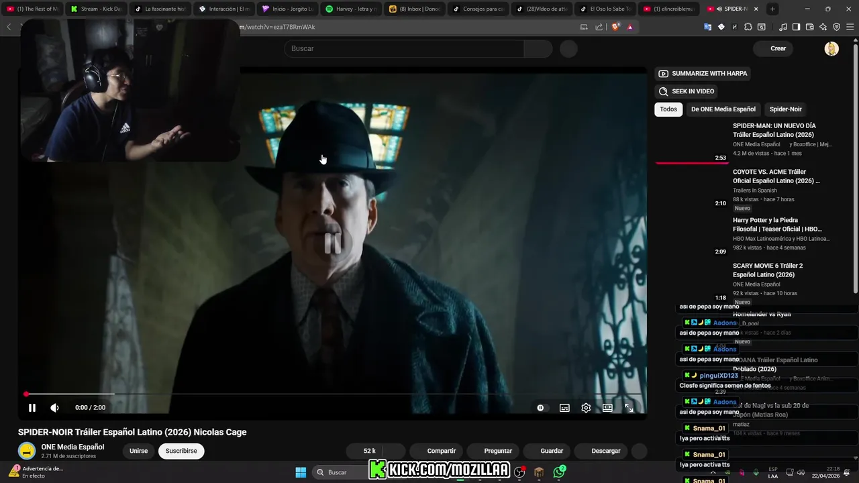Image resolution: width=859 pixels, height=483 pixels.
Task: Click the Unirse button
Action: coord(138,451)
